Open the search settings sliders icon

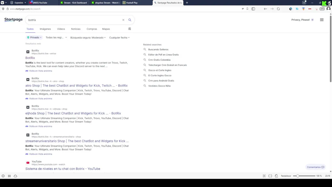(130, 29)
